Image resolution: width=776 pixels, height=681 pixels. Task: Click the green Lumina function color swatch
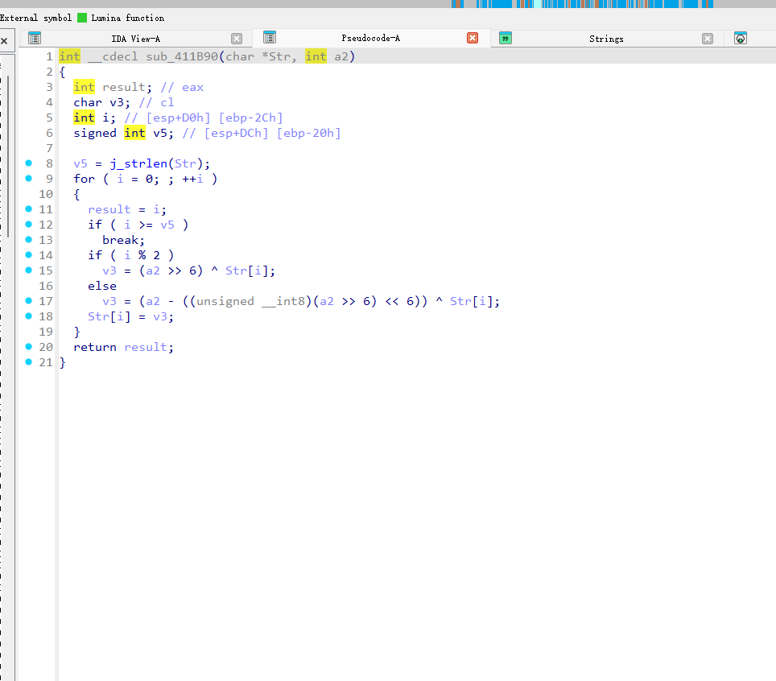(x=82, y=18)
